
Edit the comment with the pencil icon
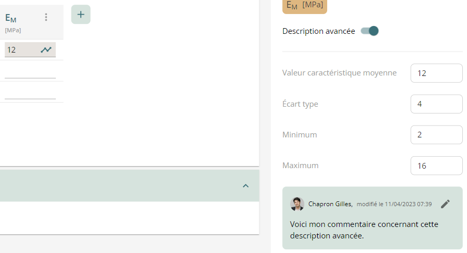point(445,204)
